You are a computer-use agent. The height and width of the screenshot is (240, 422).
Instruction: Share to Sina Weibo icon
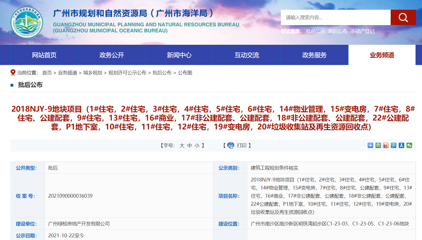click(386, 145)
